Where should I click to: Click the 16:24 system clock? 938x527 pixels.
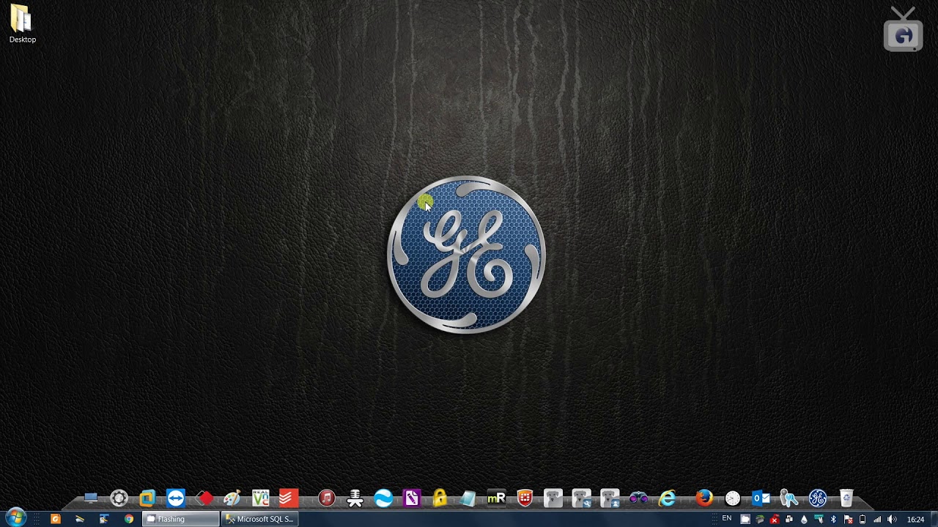[915, 519]
